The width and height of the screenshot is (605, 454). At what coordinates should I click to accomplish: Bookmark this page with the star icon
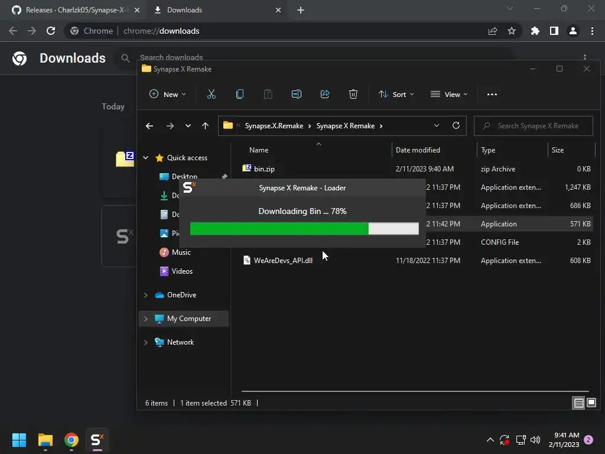tap(512, 31)
